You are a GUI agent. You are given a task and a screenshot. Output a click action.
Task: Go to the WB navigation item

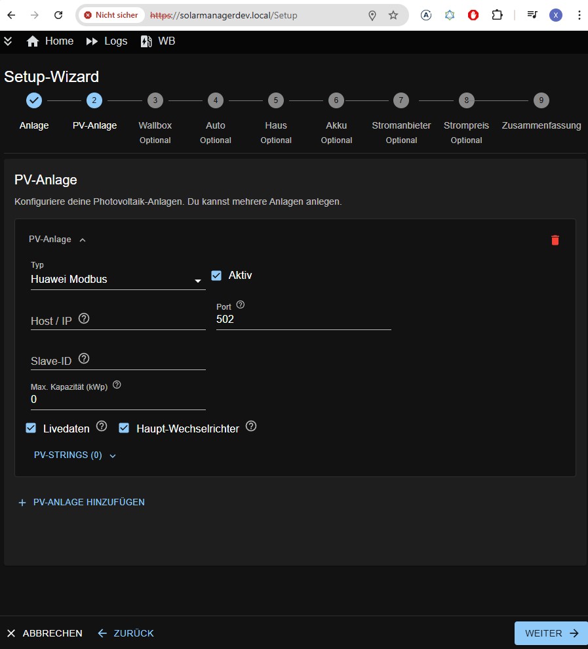pyautogui.click(x=158, y=41)
